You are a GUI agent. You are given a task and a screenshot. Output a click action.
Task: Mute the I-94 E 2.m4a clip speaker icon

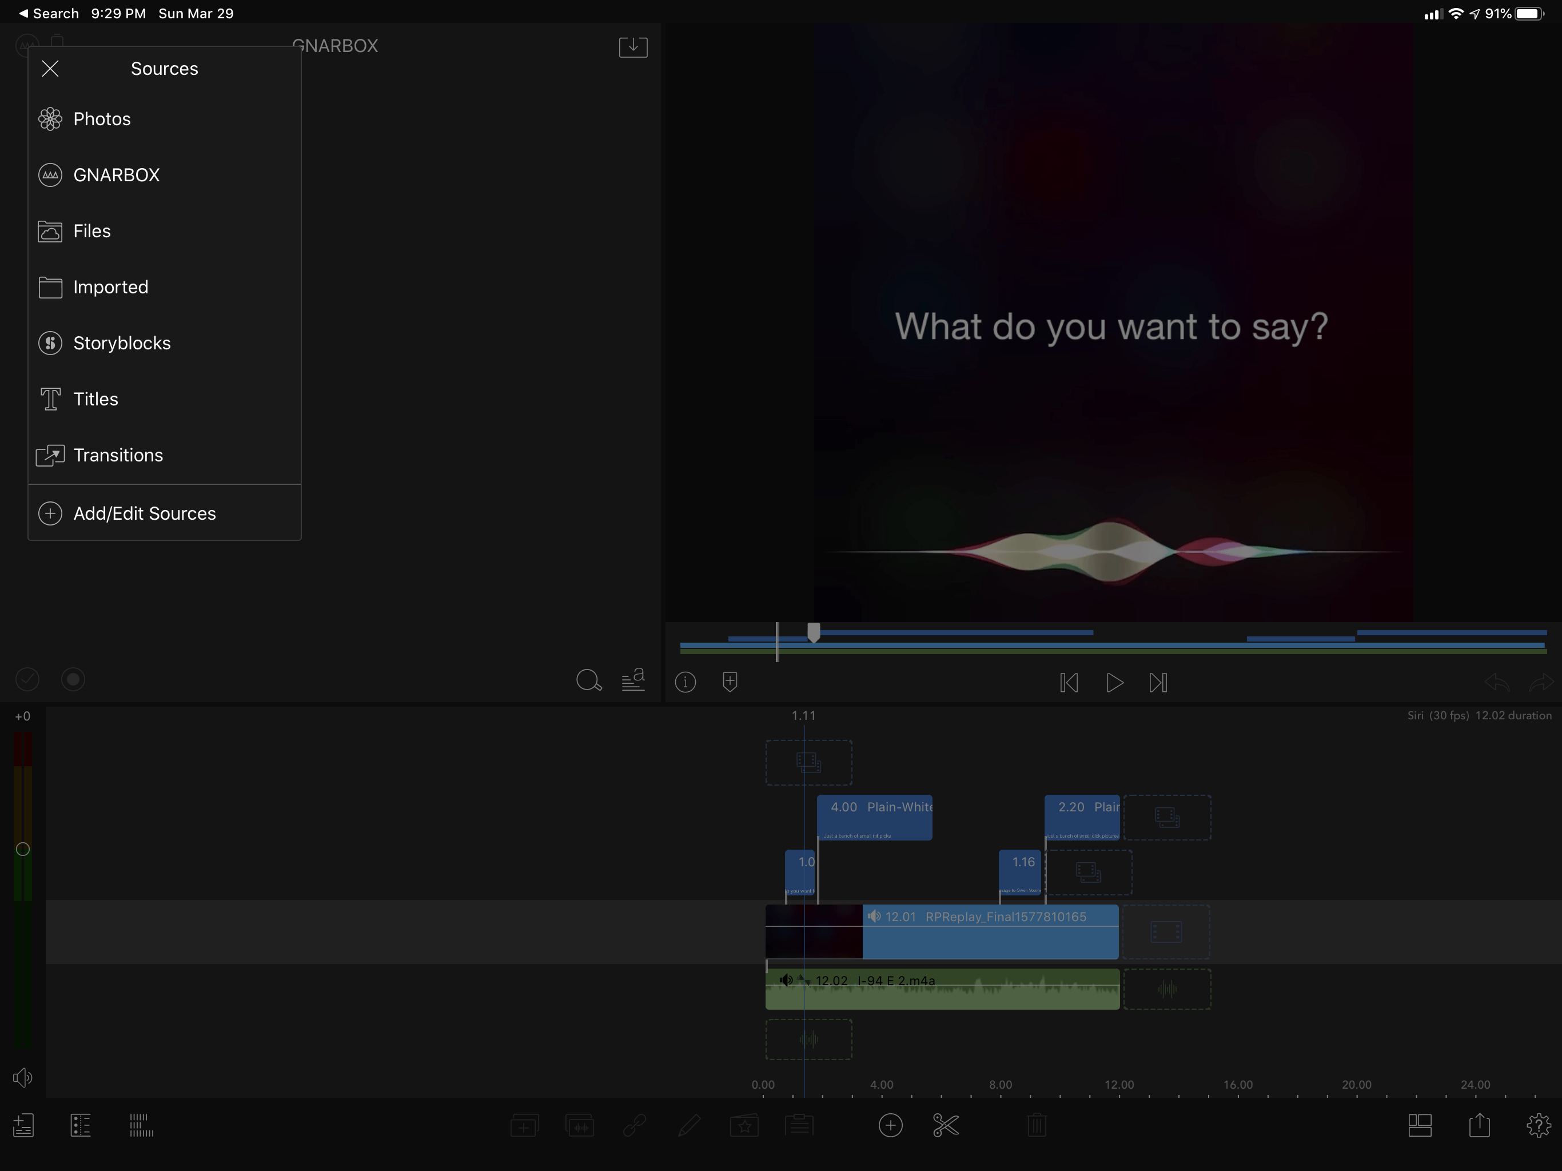pos(785,980)
